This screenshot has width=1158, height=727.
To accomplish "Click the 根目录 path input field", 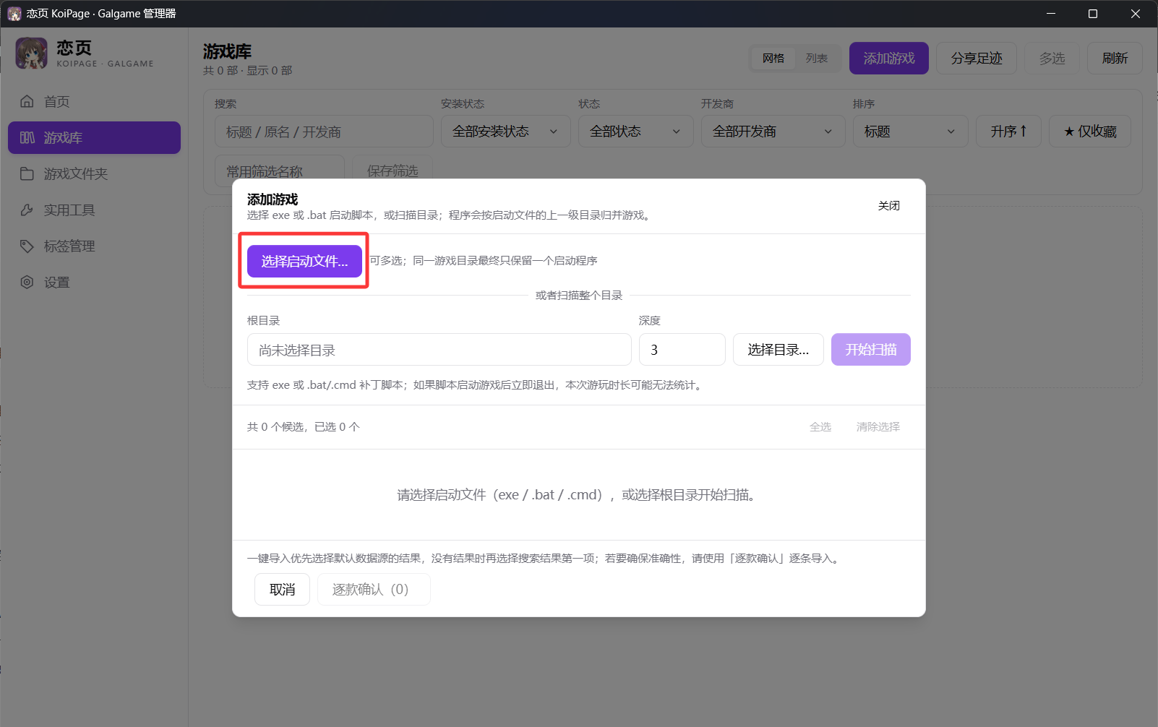I will 439,350.
